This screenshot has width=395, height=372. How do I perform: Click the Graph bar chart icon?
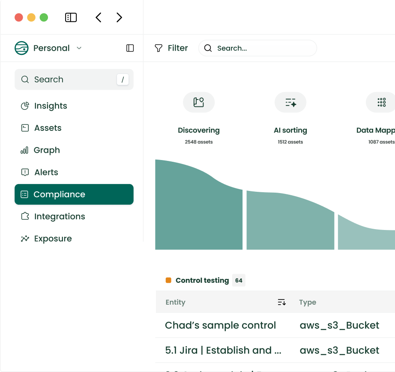coord(24,150)
